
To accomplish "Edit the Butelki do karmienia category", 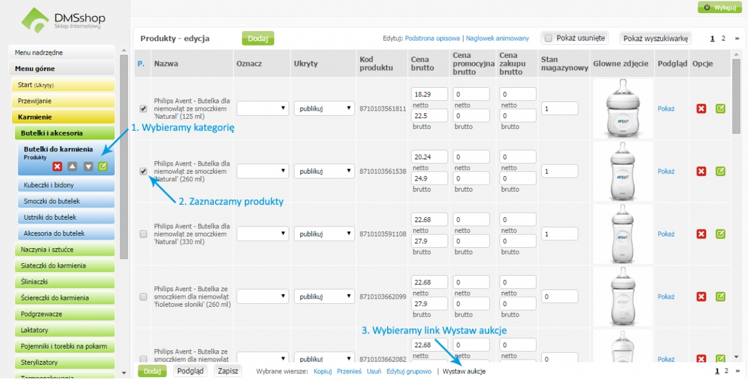I will [x=103, y=166].
